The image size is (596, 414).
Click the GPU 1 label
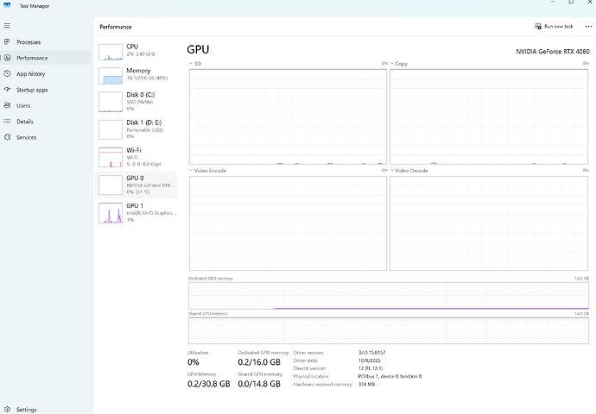[x=135, y=205]
